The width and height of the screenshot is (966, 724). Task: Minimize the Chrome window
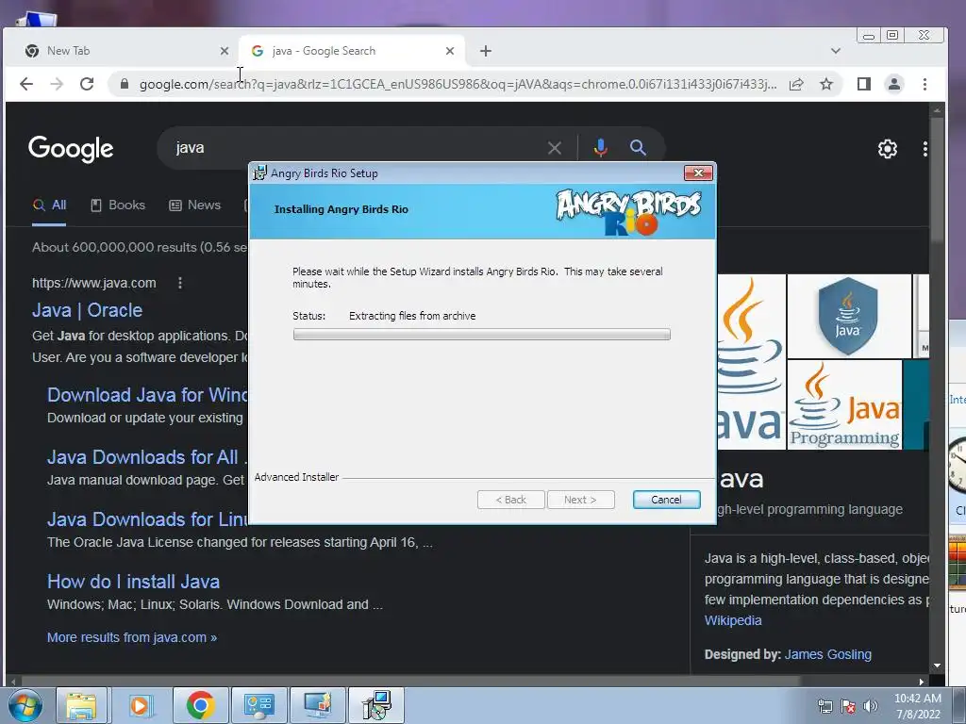[869, 36]
